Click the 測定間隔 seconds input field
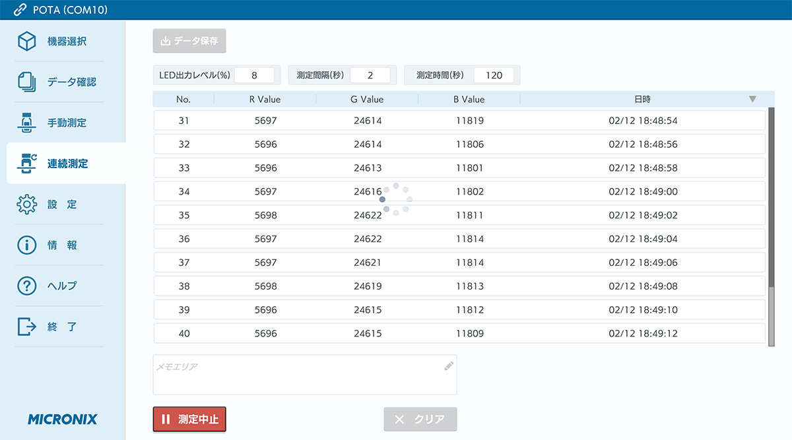Viewport: 792px width, 440px height. 370,75
